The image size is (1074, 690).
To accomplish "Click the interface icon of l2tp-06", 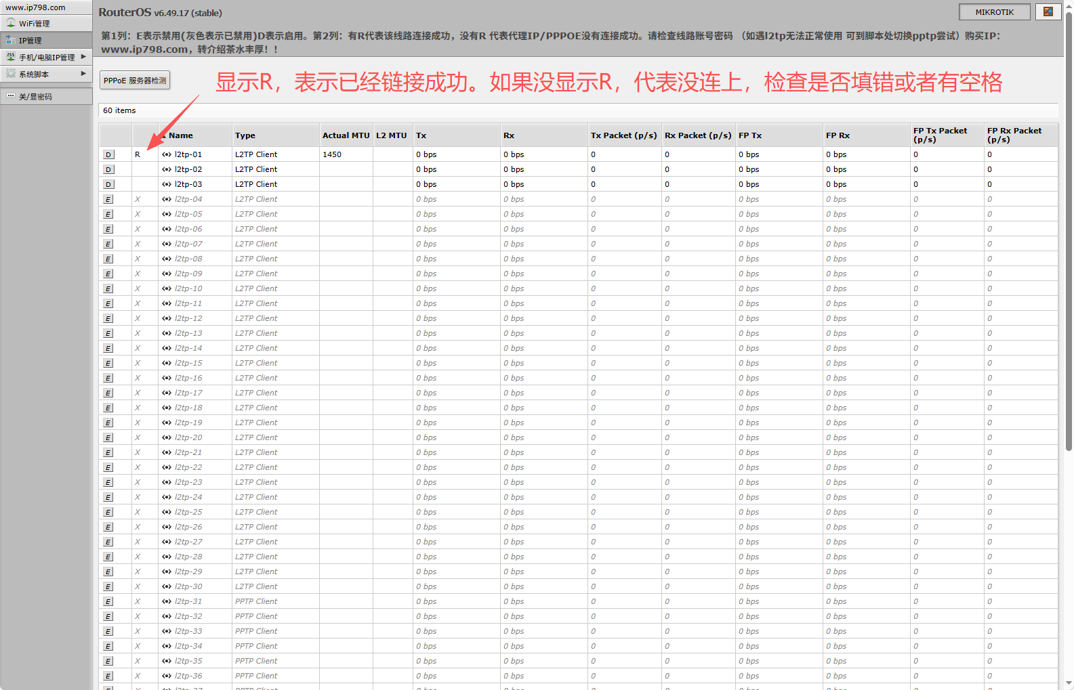I will click(167, 229).
